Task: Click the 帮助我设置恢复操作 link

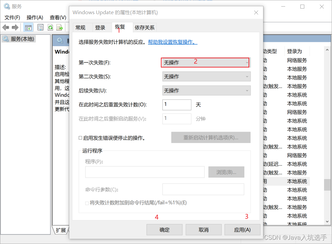Action: coord(172,42)
